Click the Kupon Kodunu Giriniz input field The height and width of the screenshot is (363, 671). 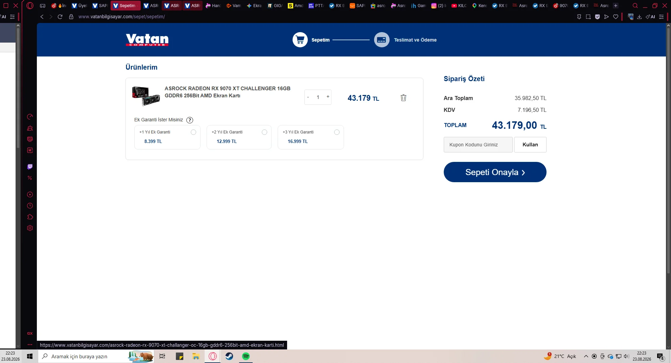click(x=478, y=145)
